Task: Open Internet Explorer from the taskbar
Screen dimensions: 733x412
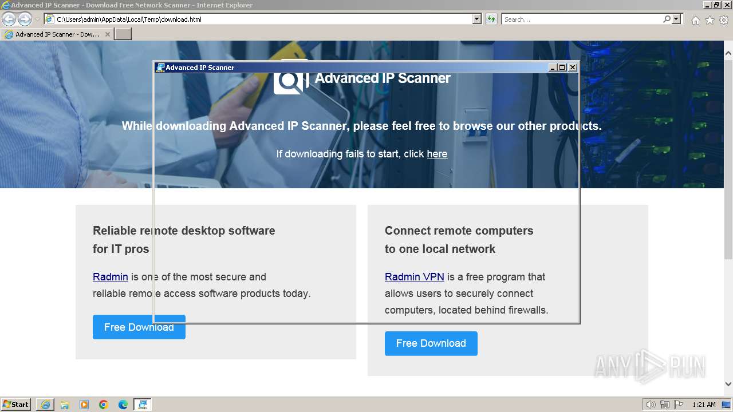Action: click(x=45, y=405)
